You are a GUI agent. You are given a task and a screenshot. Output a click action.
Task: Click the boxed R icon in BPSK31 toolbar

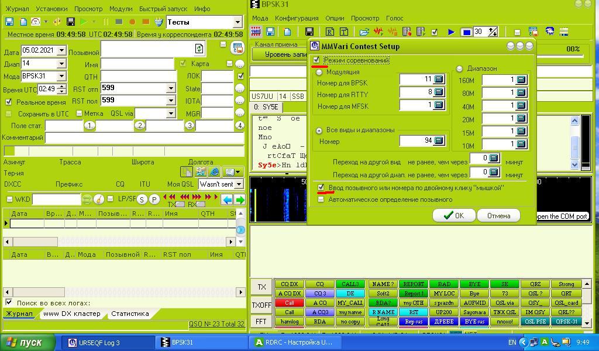point(330,32)
